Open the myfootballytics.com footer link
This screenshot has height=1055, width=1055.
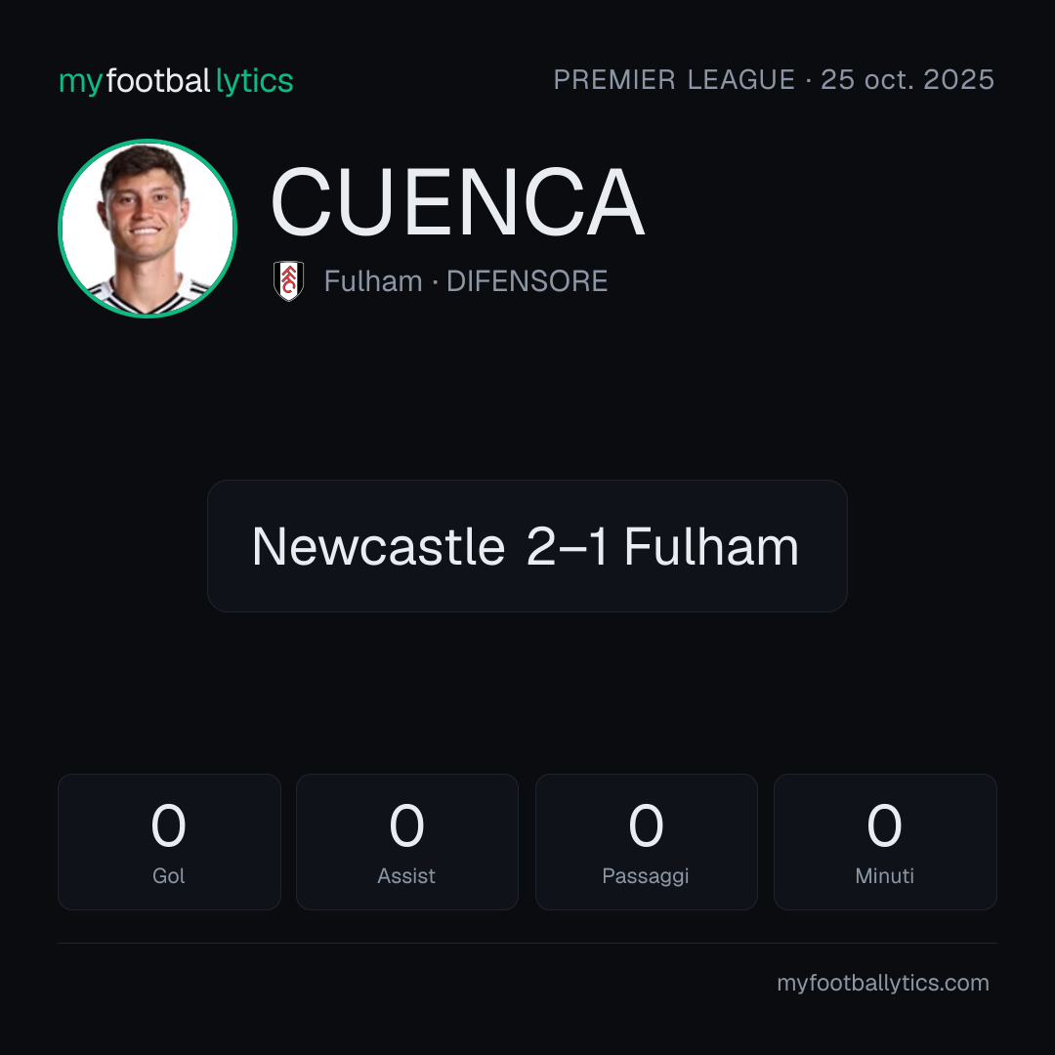pyautogui.click(x=883, y=983)
